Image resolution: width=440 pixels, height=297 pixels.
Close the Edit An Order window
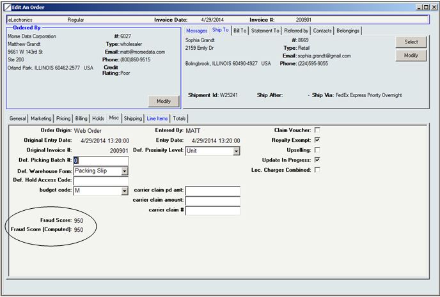pyautogui.click(x=432, y=6)
